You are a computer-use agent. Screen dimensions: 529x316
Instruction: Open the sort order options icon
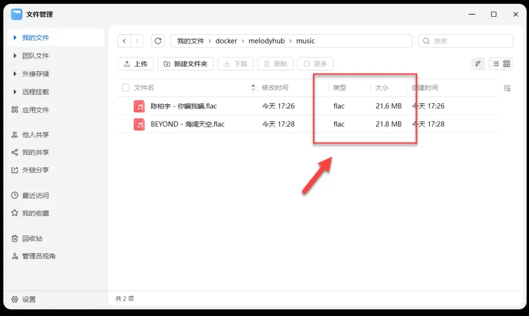coord(478,64)
